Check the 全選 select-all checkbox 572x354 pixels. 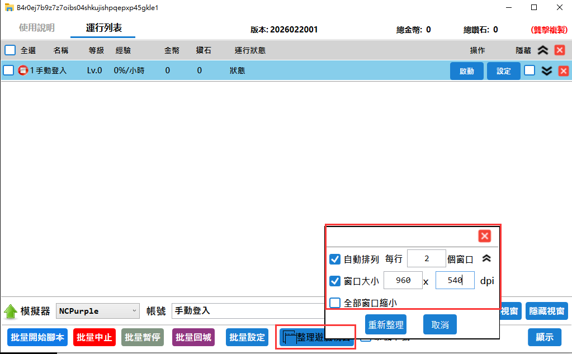tap(10, 50)
